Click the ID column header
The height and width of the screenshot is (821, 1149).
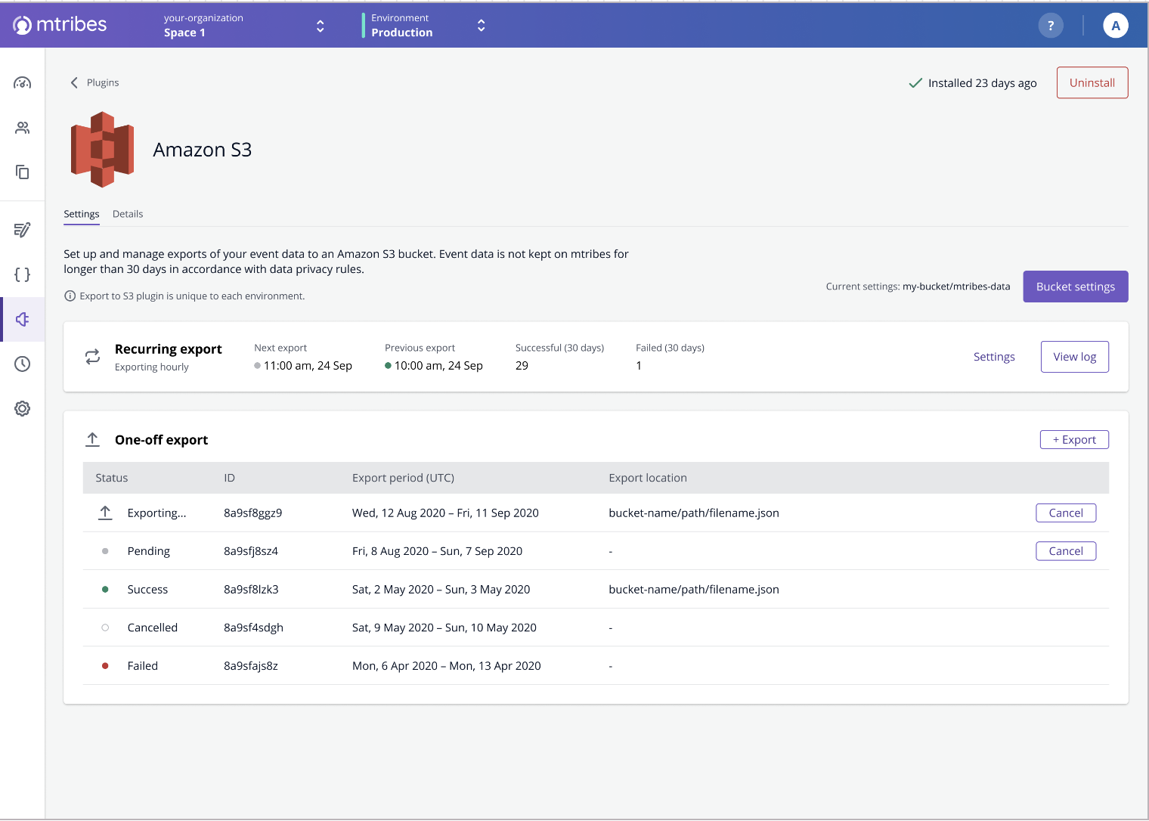pos(230,478)
